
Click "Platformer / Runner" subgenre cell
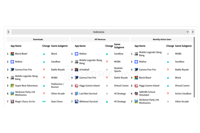[x=57, y=86]
